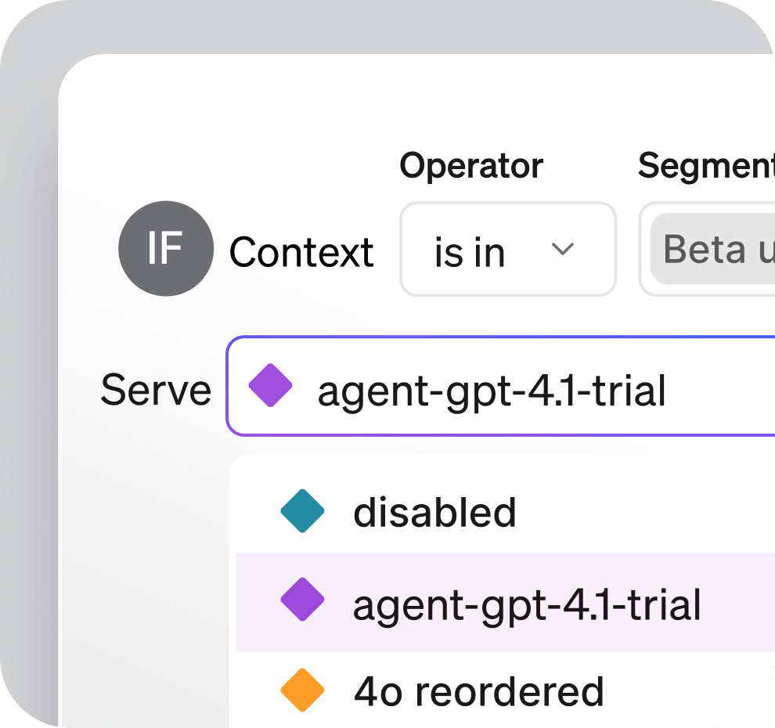Click the purple diamond in the Serve field
The image size is (775, 728).
point(272,385)
